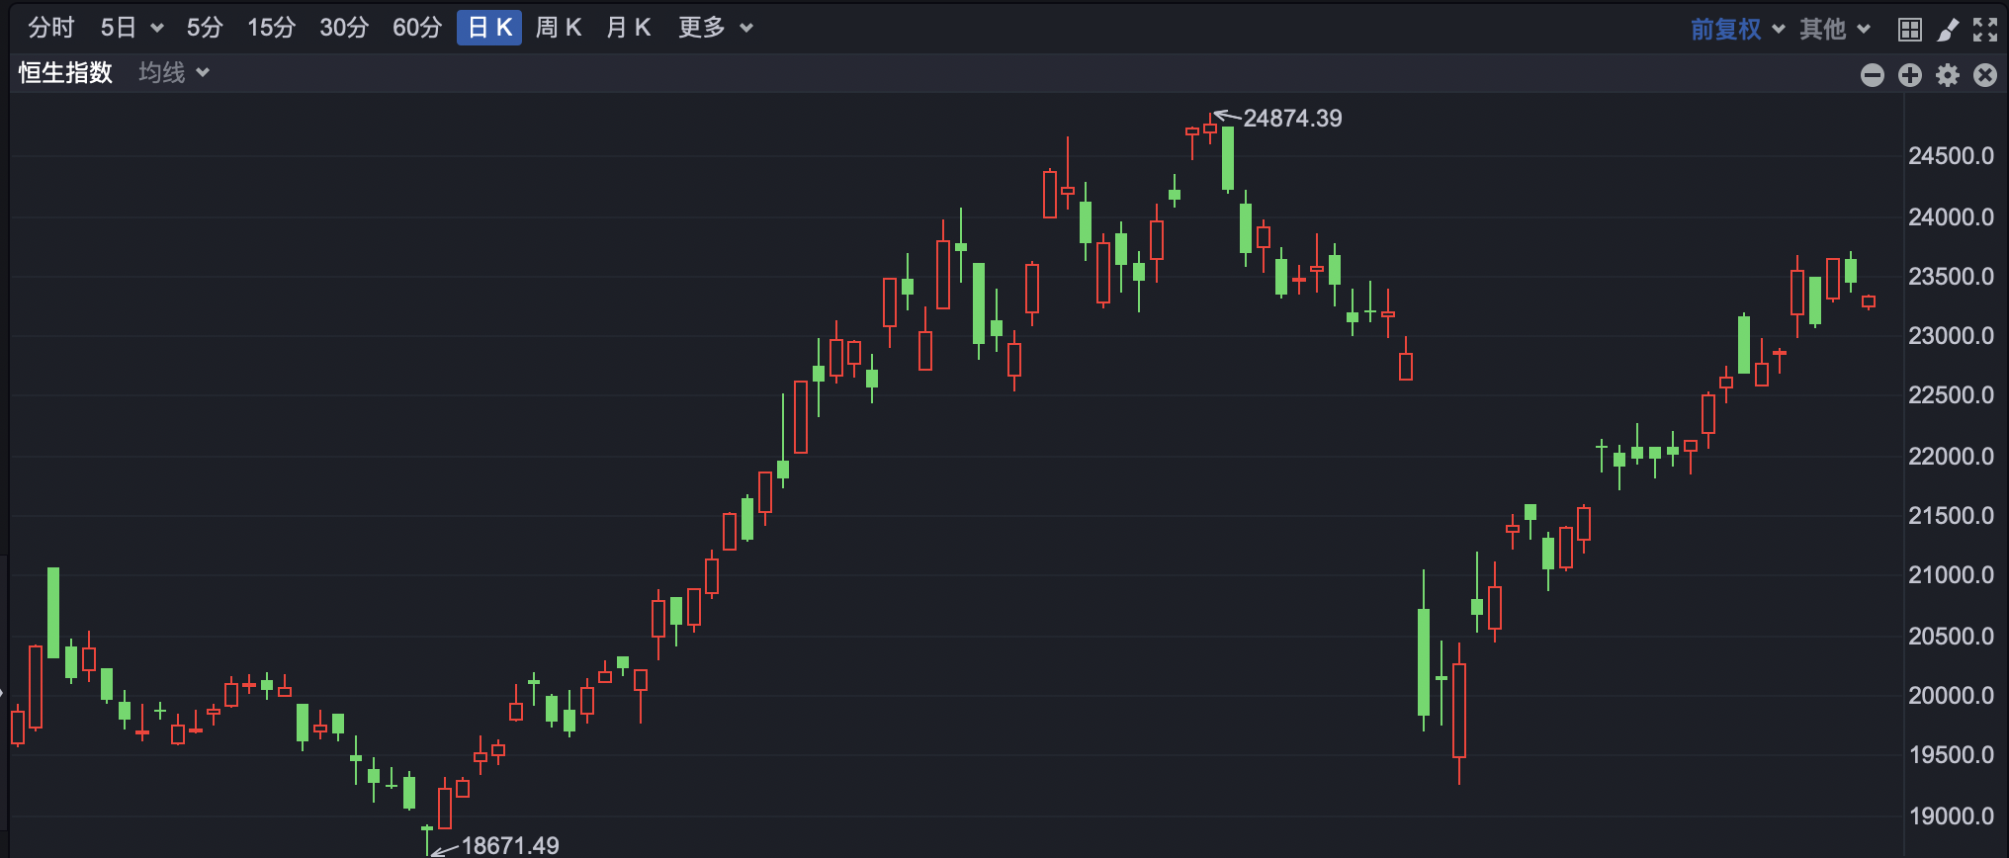Enter fullscreen chart mode
This screenshot has height=858, width=2009.
click(1984, 30)
